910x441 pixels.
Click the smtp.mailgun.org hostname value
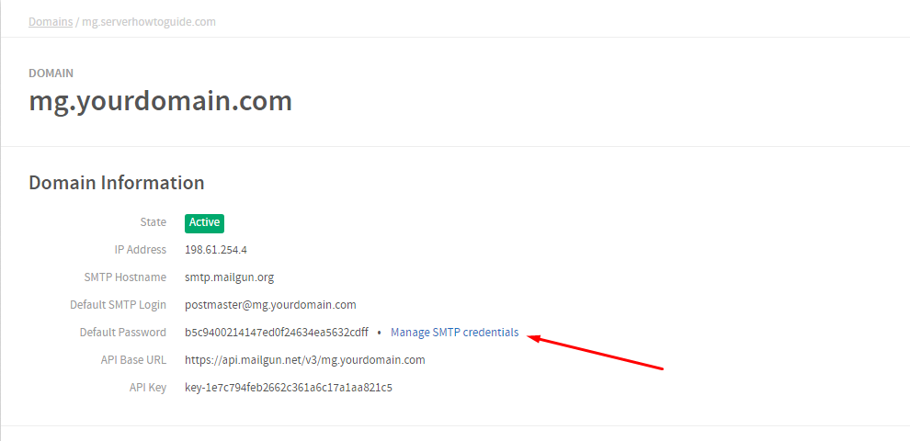click(229, 277)
